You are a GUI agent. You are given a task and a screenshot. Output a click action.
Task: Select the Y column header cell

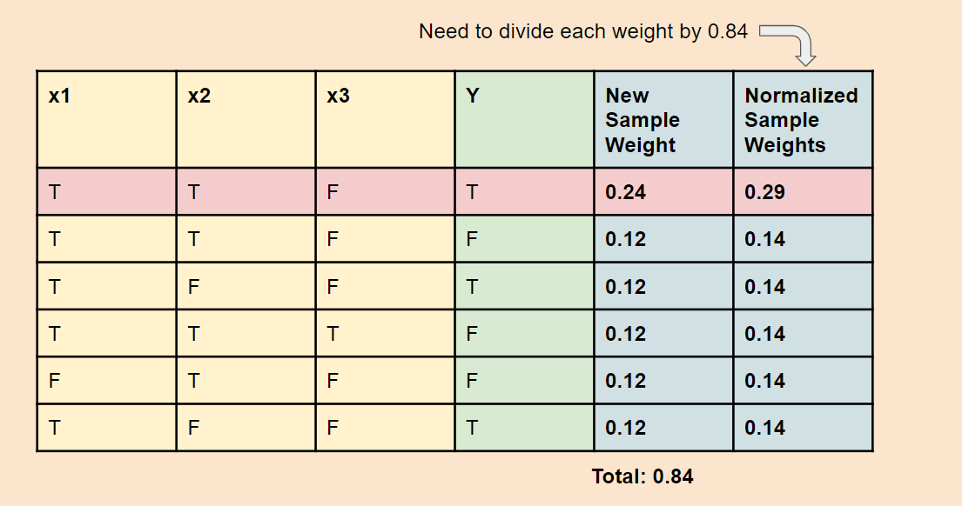524,119
